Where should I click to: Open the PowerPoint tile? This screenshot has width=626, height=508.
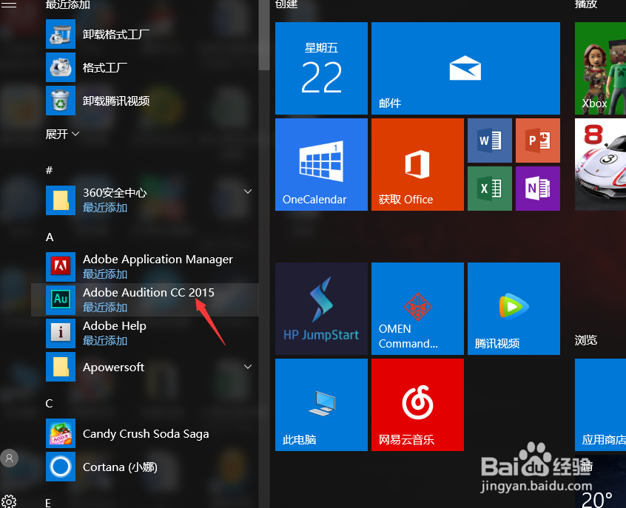538,140
